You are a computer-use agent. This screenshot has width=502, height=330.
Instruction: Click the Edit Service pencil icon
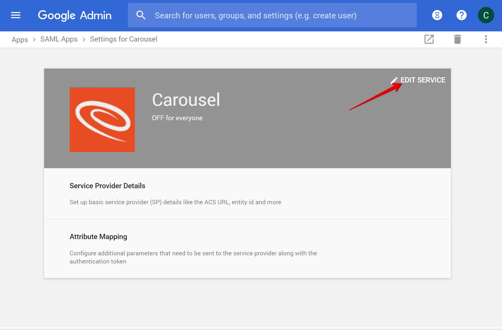pyautogui.click(x=394, y=80)
